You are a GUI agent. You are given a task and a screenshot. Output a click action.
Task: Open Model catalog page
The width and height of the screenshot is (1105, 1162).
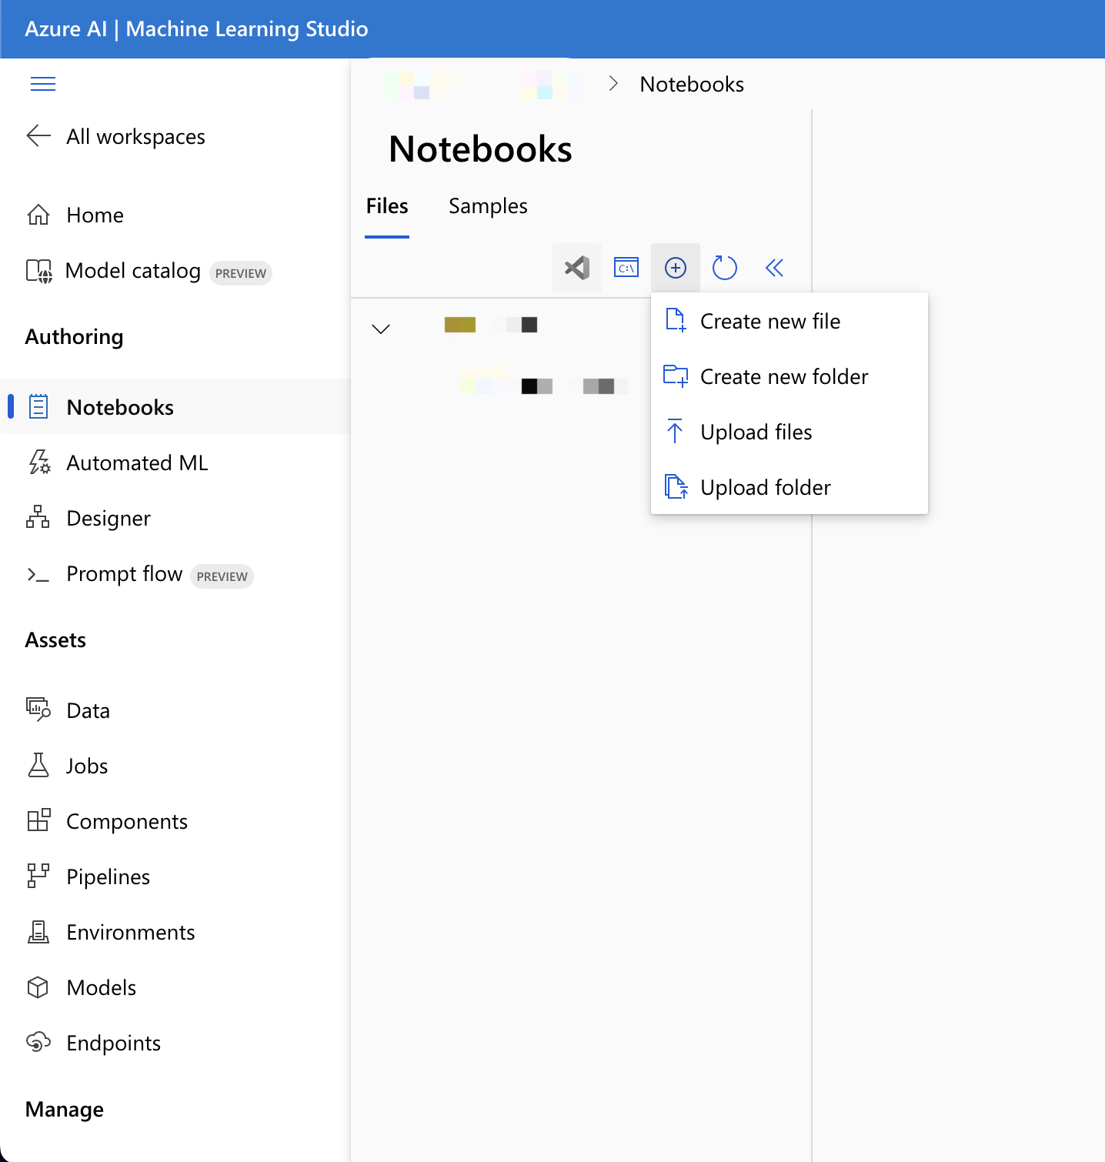133,271
